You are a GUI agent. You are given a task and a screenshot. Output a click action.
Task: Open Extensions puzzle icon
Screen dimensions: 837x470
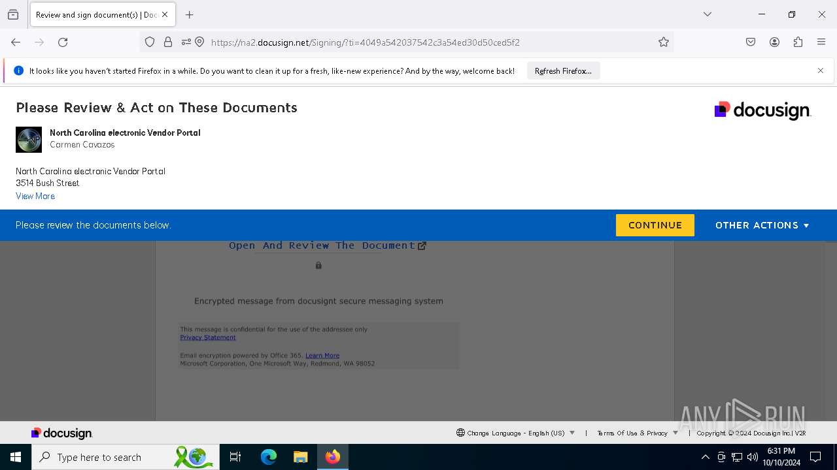pyautogui.click(x=798, y=42)
